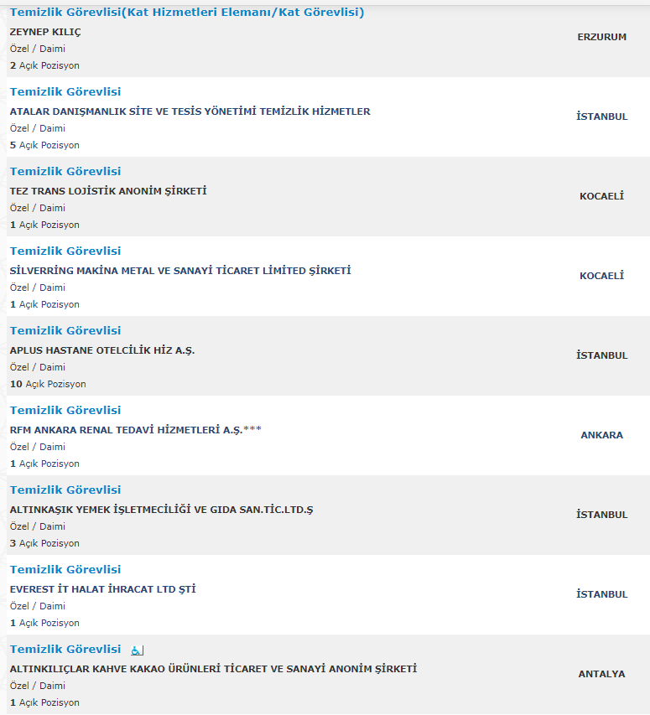The width and height of the screenshot is (650, 715).
Task: Open the Temizlik Görevlisi link above SİLVERRİNG MAKİNA
Action: point(65,251)
